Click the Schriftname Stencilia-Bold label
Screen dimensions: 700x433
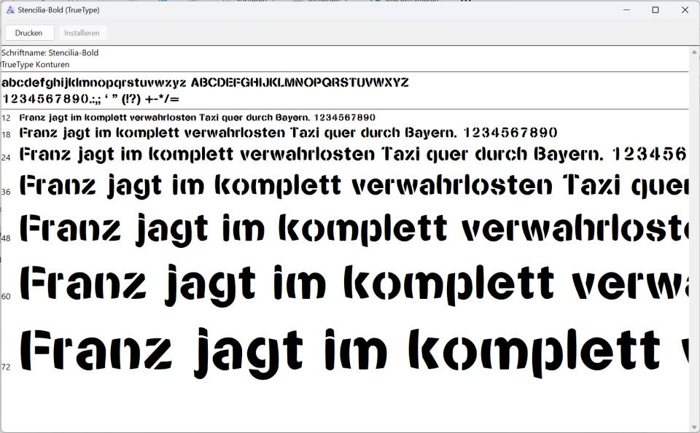pos(51,52)
